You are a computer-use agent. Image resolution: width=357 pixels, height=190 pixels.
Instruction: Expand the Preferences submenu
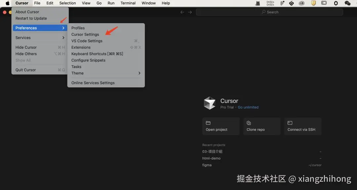[40, 28]
